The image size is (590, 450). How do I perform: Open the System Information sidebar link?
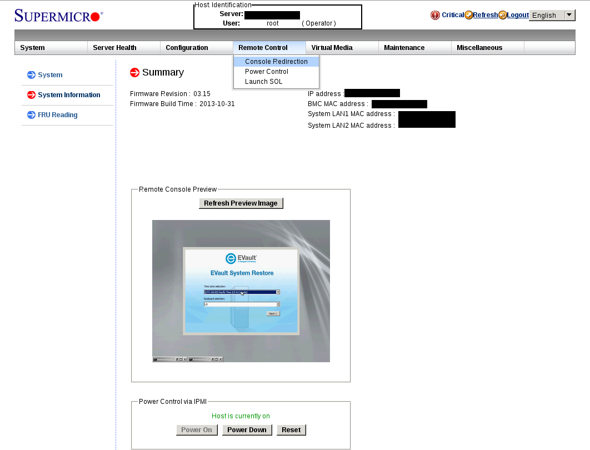pyautogui.click(x=69, y=95)
